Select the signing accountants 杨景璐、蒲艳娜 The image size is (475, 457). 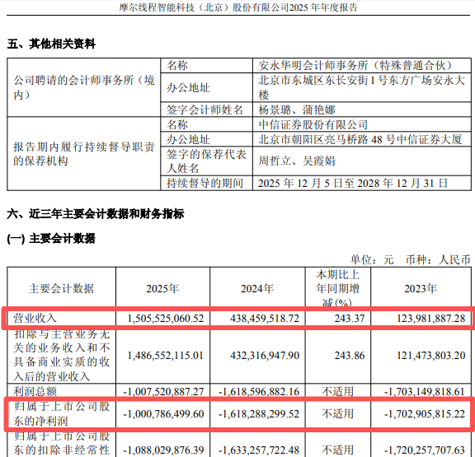(297, 110)
